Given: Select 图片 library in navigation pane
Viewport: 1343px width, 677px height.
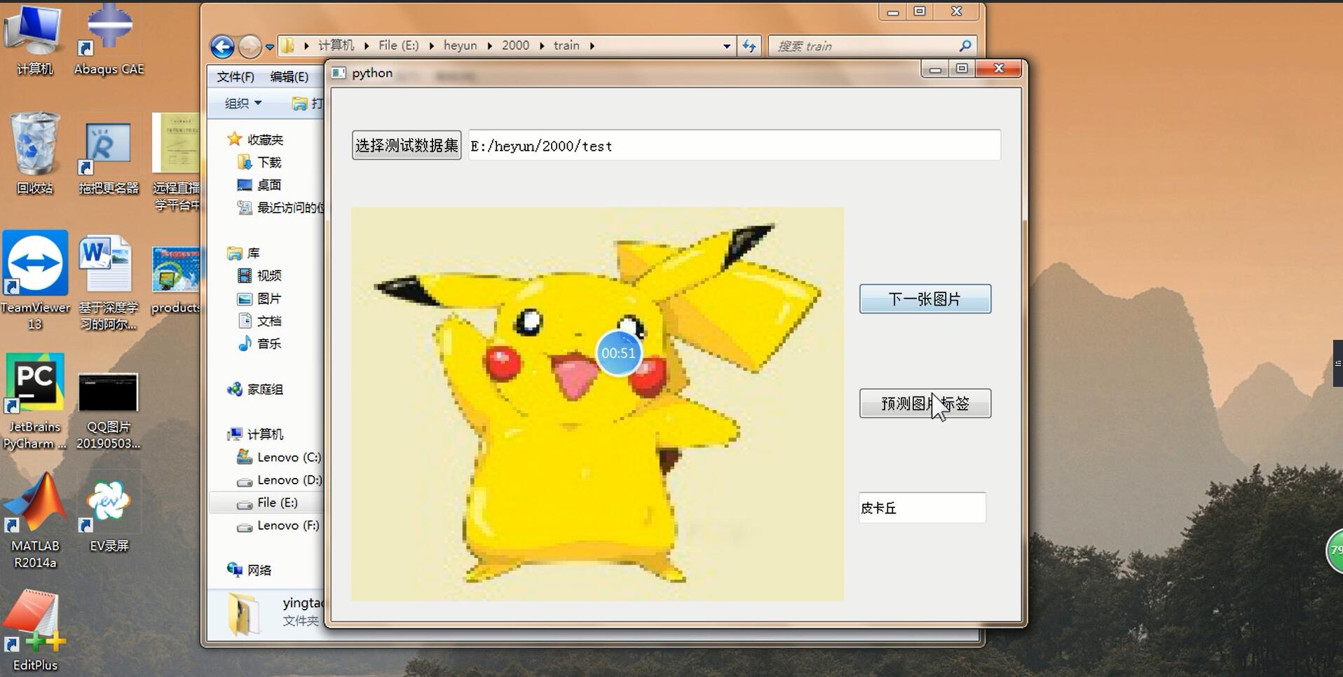Looking at the screenshot, I should [260, 299].
